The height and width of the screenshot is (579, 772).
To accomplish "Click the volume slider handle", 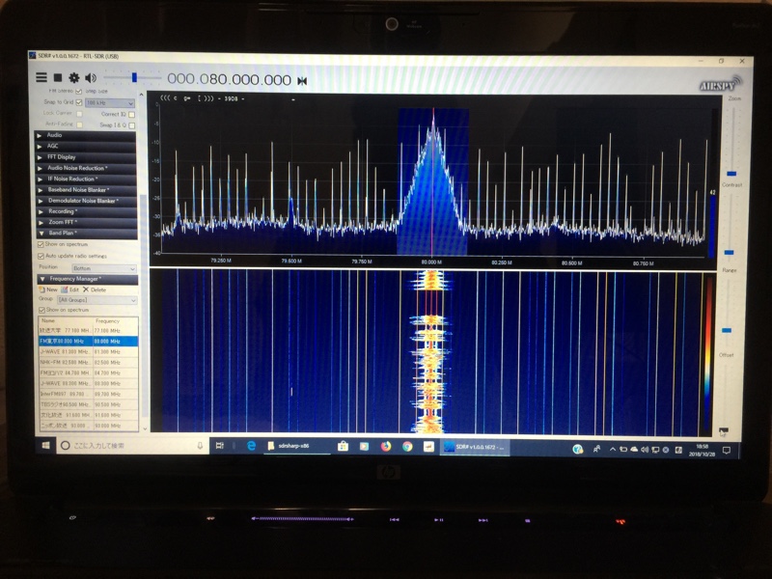I will coord(134,78).
